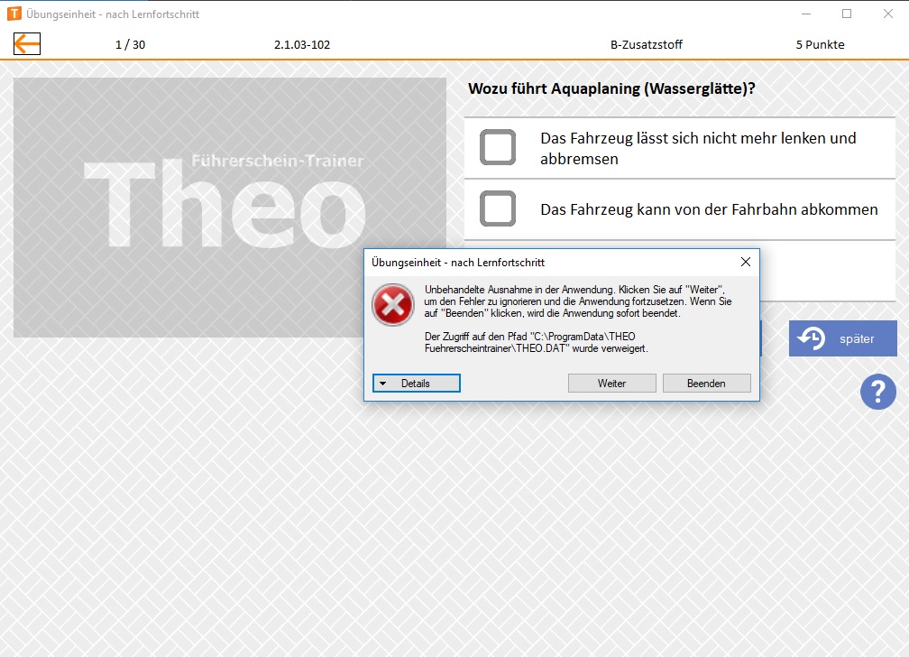
Task: Click the question number 2.1.03-102
Action: pos(302,45)
